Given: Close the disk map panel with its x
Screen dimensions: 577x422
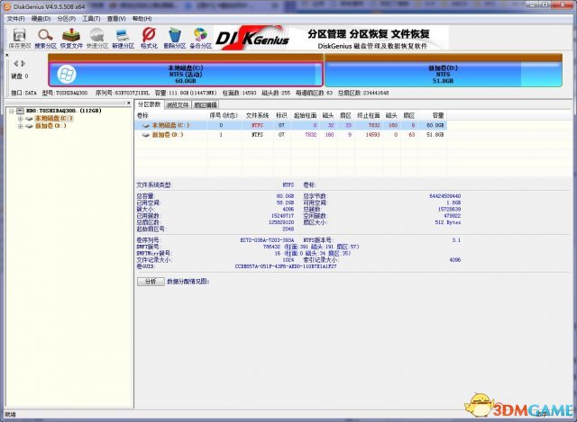Looking at the screenshot, I should (x=7, y=55).
